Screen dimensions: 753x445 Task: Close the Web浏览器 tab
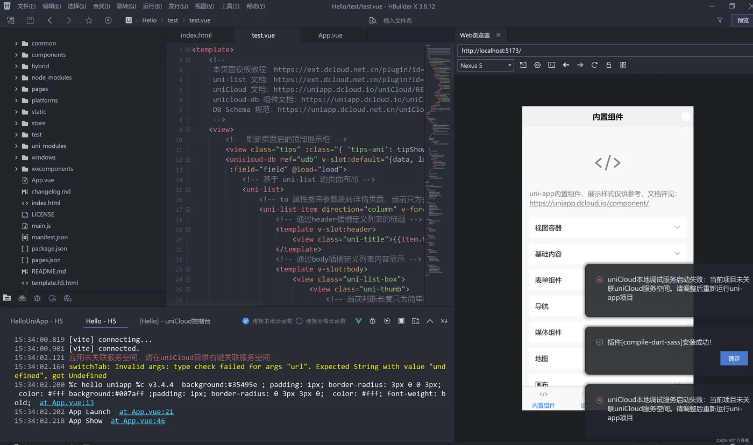click(498, 35)
